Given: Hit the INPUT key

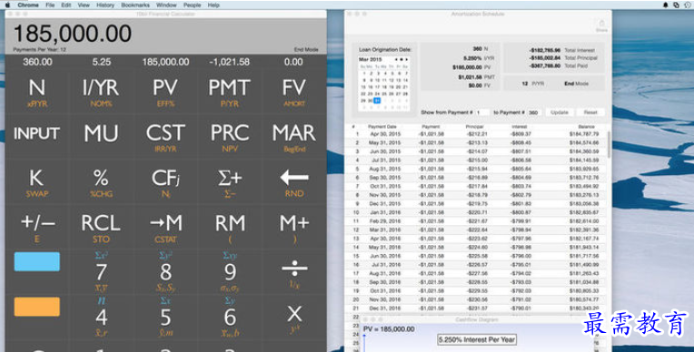Looking at the screenshot, I should point(37,137).
